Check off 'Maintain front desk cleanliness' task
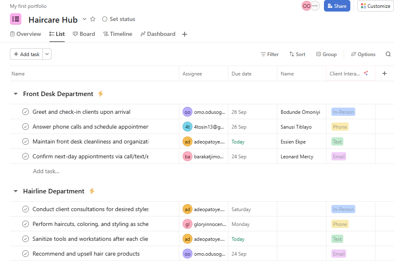 pos(26,141)
